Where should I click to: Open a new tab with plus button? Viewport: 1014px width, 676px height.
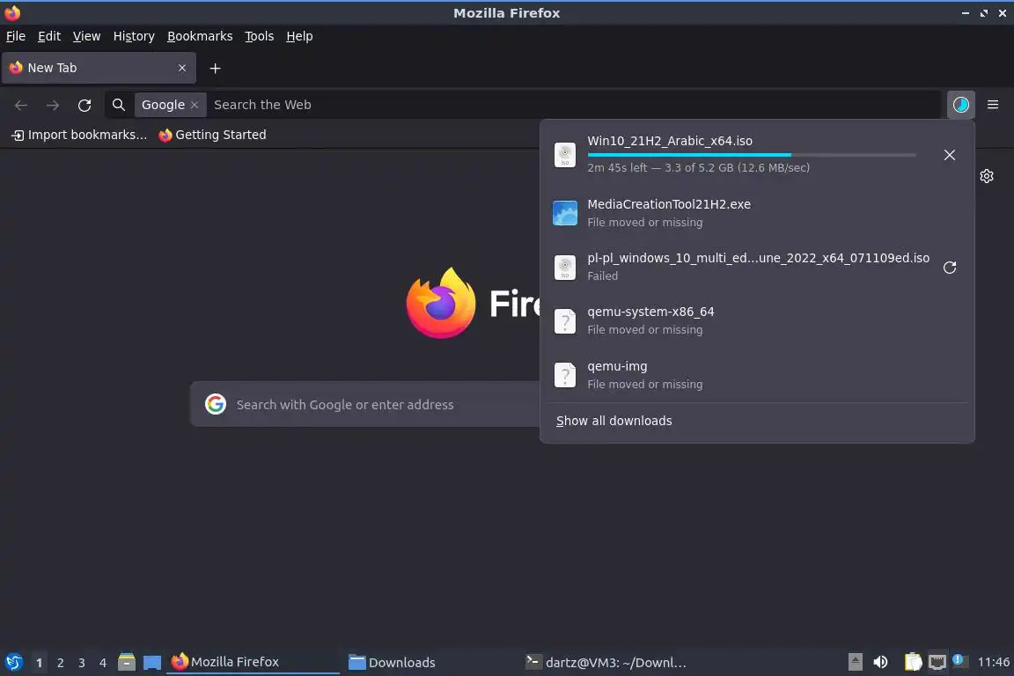(216, 68)
